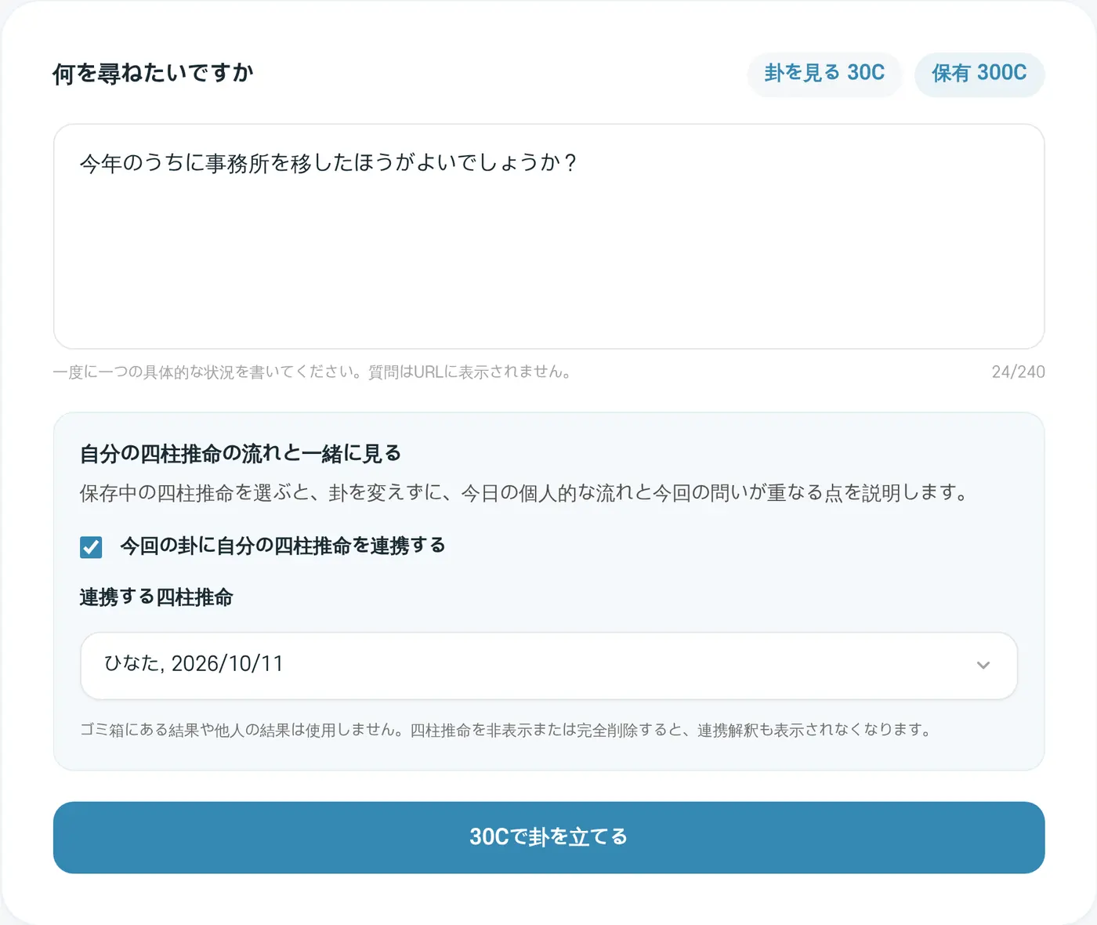
Task: Open the 連携する四柱推命 dropdown
Action: coord(548,666)
